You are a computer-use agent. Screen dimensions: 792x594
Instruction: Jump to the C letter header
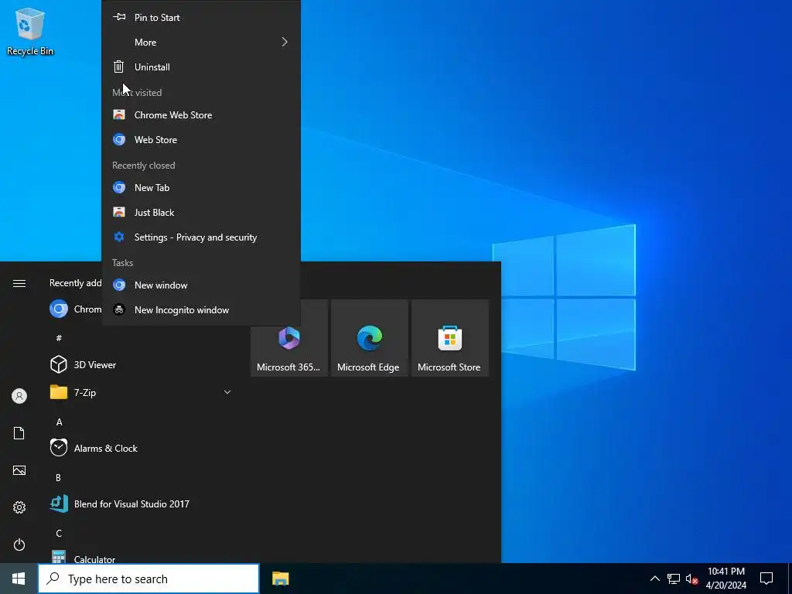click(x=59, y=533)
